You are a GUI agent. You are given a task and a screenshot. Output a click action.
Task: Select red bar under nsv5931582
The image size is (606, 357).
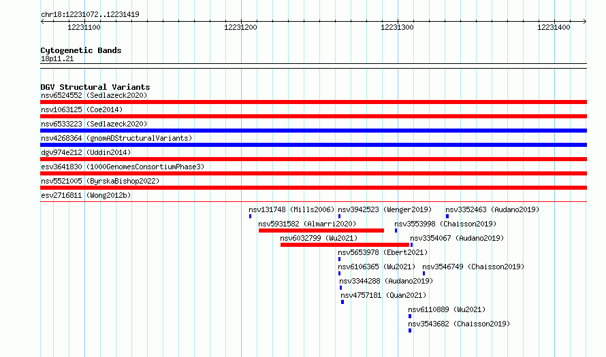coord(321,231)
